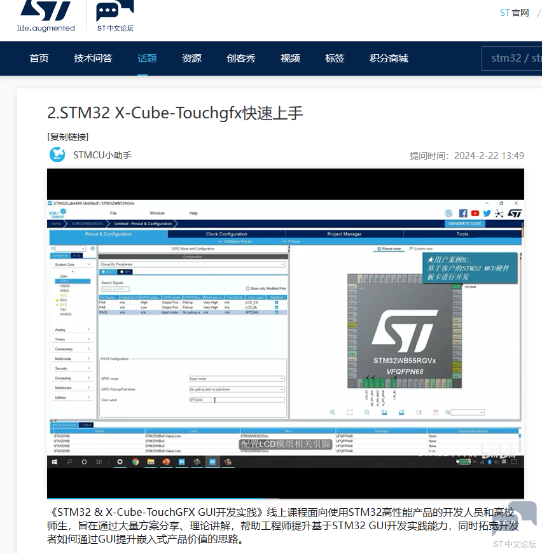Image resolution: width=542 pixels, height=554 pixels.
Task: Switch to System view
Action: 421,249
